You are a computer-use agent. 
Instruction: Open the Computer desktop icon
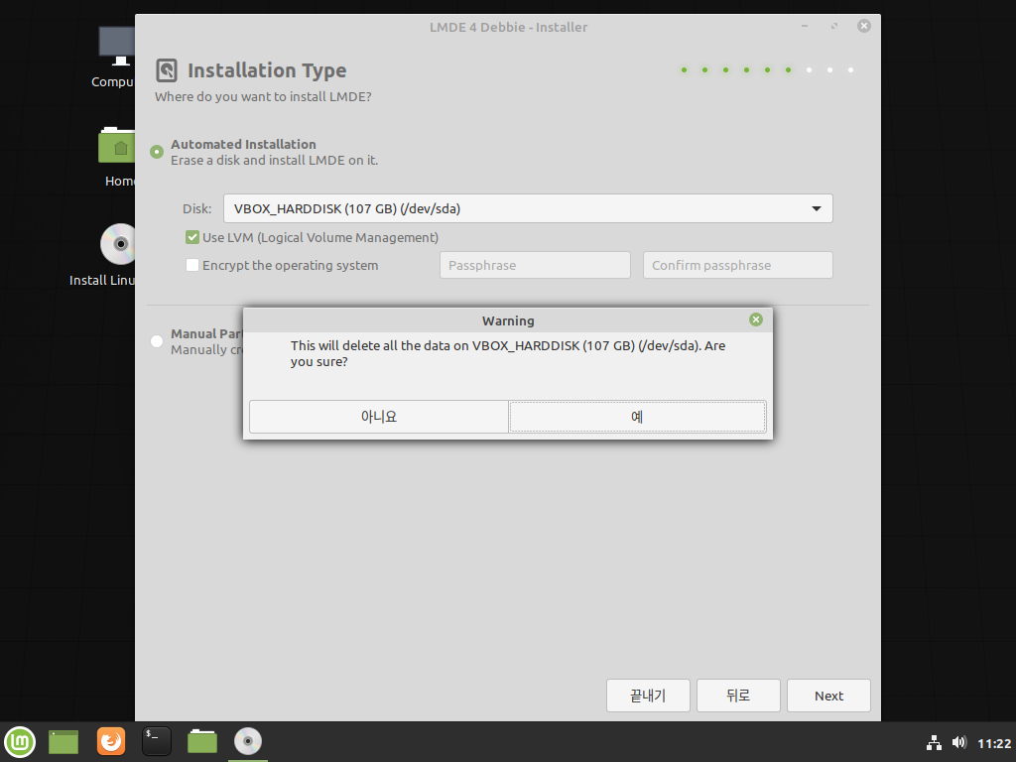click(115, 57)
